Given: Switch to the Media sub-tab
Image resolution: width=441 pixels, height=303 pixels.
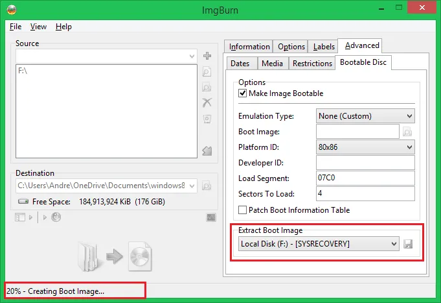Looking at the screenshot, I should [272, 64].
